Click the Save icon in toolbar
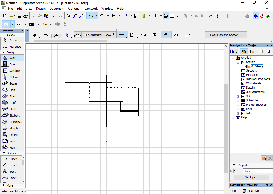The image size is (273, 194). pos(19,16)
